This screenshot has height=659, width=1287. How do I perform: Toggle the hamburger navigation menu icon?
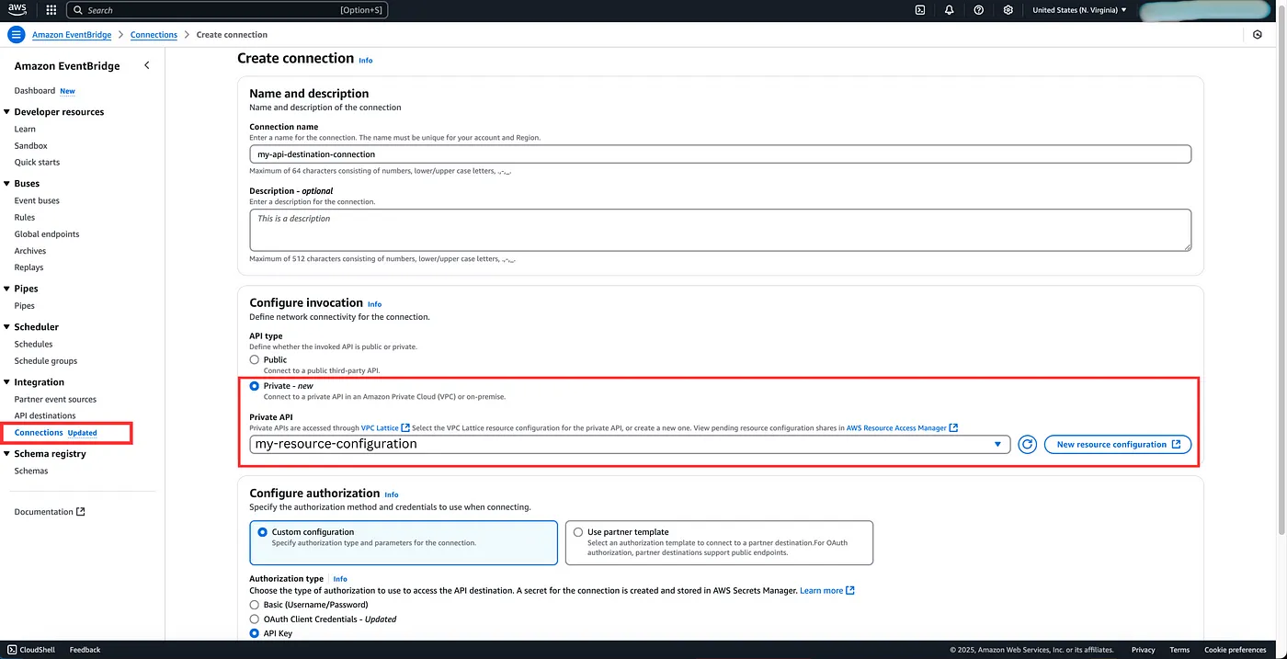click(x=17, y=35)
